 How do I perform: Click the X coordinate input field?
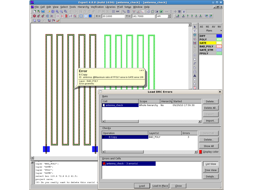tap(113, 16)
